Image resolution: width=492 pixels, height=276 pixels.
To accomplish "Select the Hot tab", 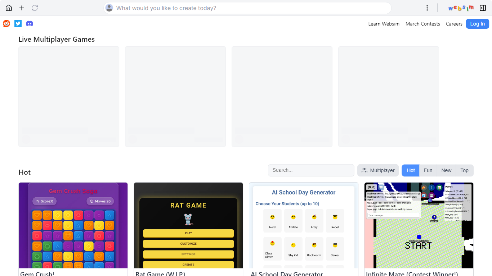I will click(x=411, y=170).
